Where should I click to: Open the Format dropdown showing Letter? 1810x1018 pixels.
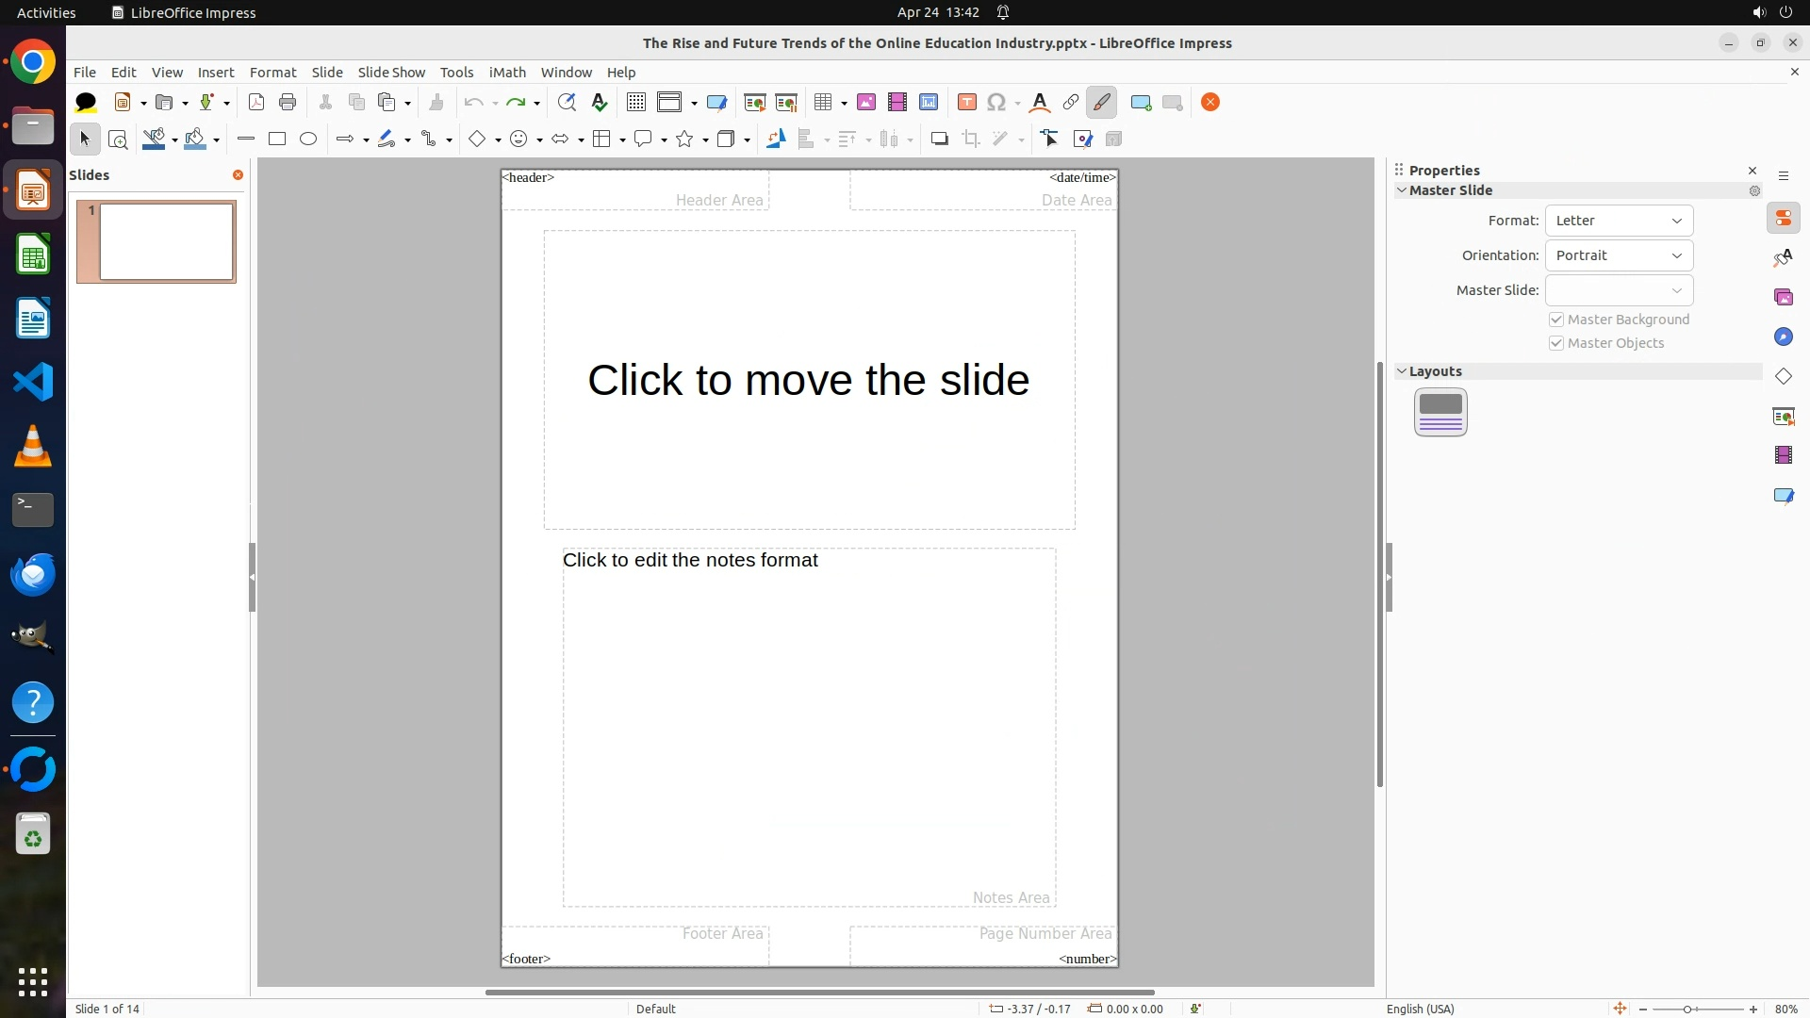click(x=1619, y=221)
